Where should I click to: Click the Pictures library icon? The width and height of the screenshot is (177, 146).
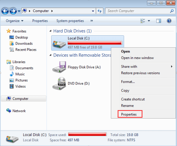click(12, 80)
